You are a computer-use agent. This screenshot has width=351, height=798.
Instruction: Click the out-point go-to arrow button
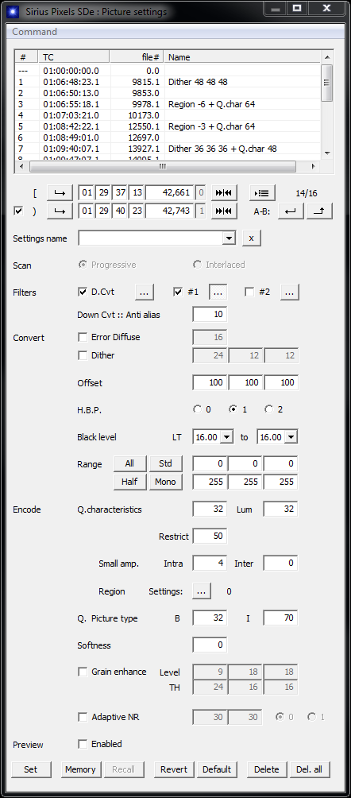coord(60,211)
